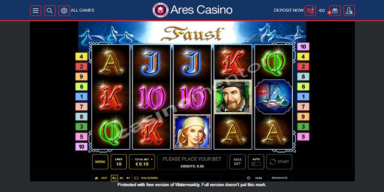384x192 pixels.
Task: Select the yellow payline 4 marker on left
Action: tap(81, 57)
